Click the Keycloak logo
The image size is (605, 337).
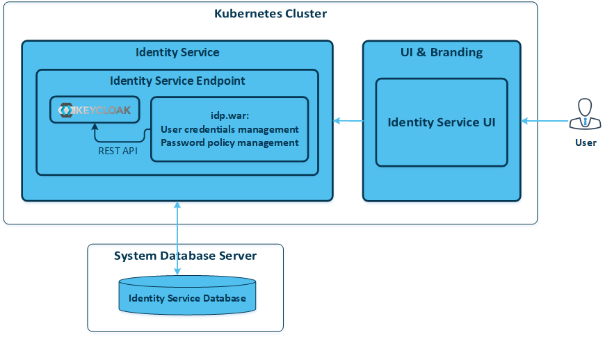pyautogui.click(x=94, y=110)
